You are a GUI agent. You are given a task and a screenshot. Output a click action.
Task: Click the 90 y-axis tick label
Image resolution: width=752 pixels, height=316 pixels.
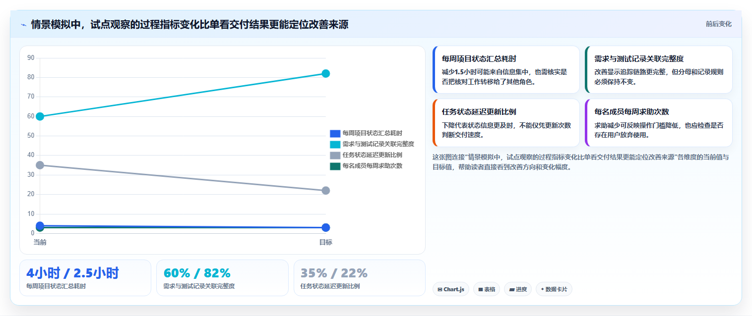click(x=31, y=58)
